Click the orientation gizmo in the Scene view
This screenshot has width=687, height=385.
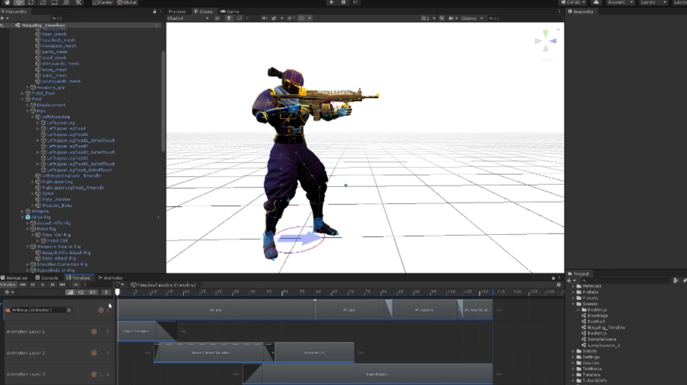coord(545,41)
